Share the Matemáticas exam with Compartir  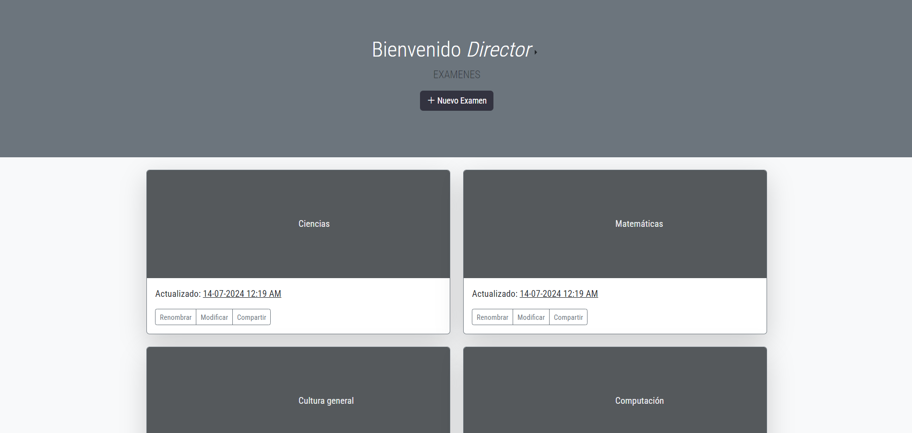point(568,317)
